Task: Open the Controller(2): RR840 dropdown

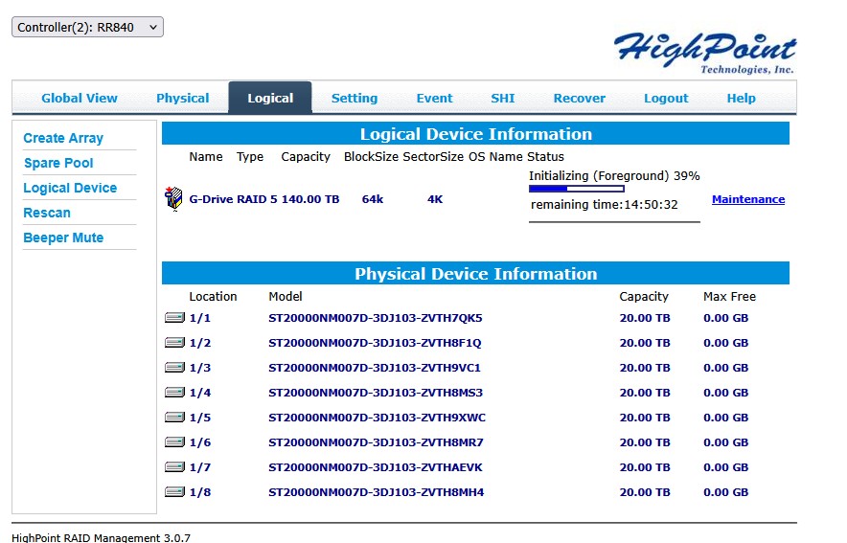Action: coord(87,27)
